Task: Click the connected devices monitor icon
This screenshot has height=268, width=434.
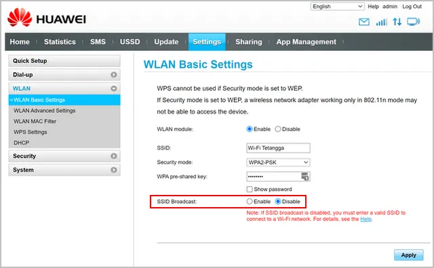Action: (413, 22)
